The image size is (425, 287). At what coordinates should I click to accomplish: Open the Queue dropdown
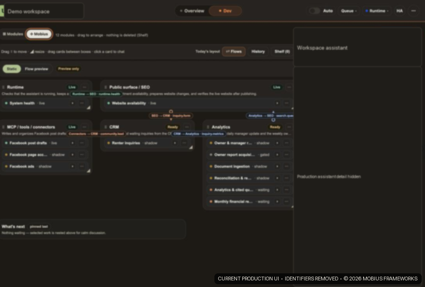[x=348, y=11]
